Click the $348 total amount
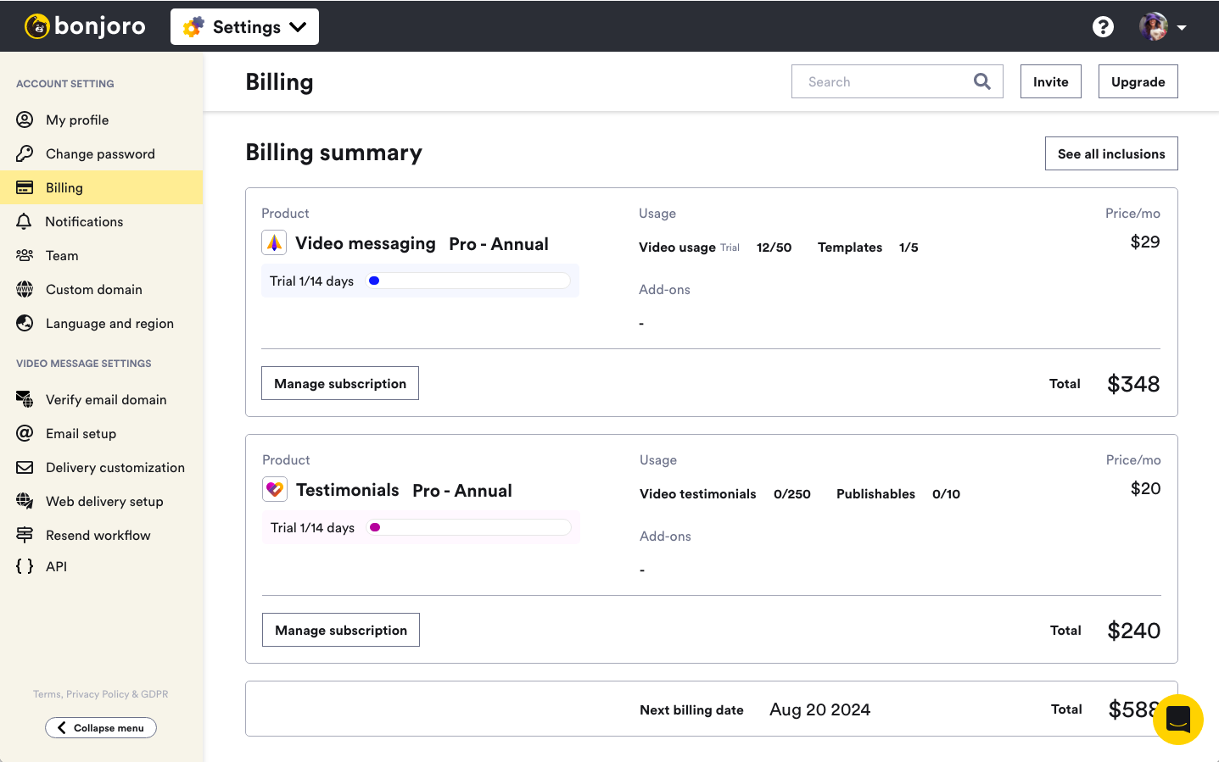This screenshot has height=762, width=1219. pos(1133,384)
